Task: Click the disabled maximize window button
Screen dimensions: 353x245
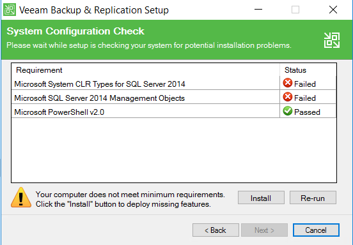Action: pyautogui.click(x=295, y=10)
